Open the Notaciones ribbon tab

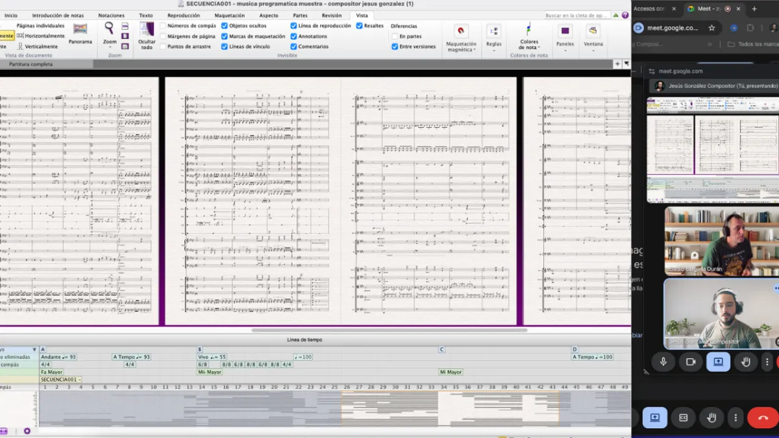(x=111, y=15)
